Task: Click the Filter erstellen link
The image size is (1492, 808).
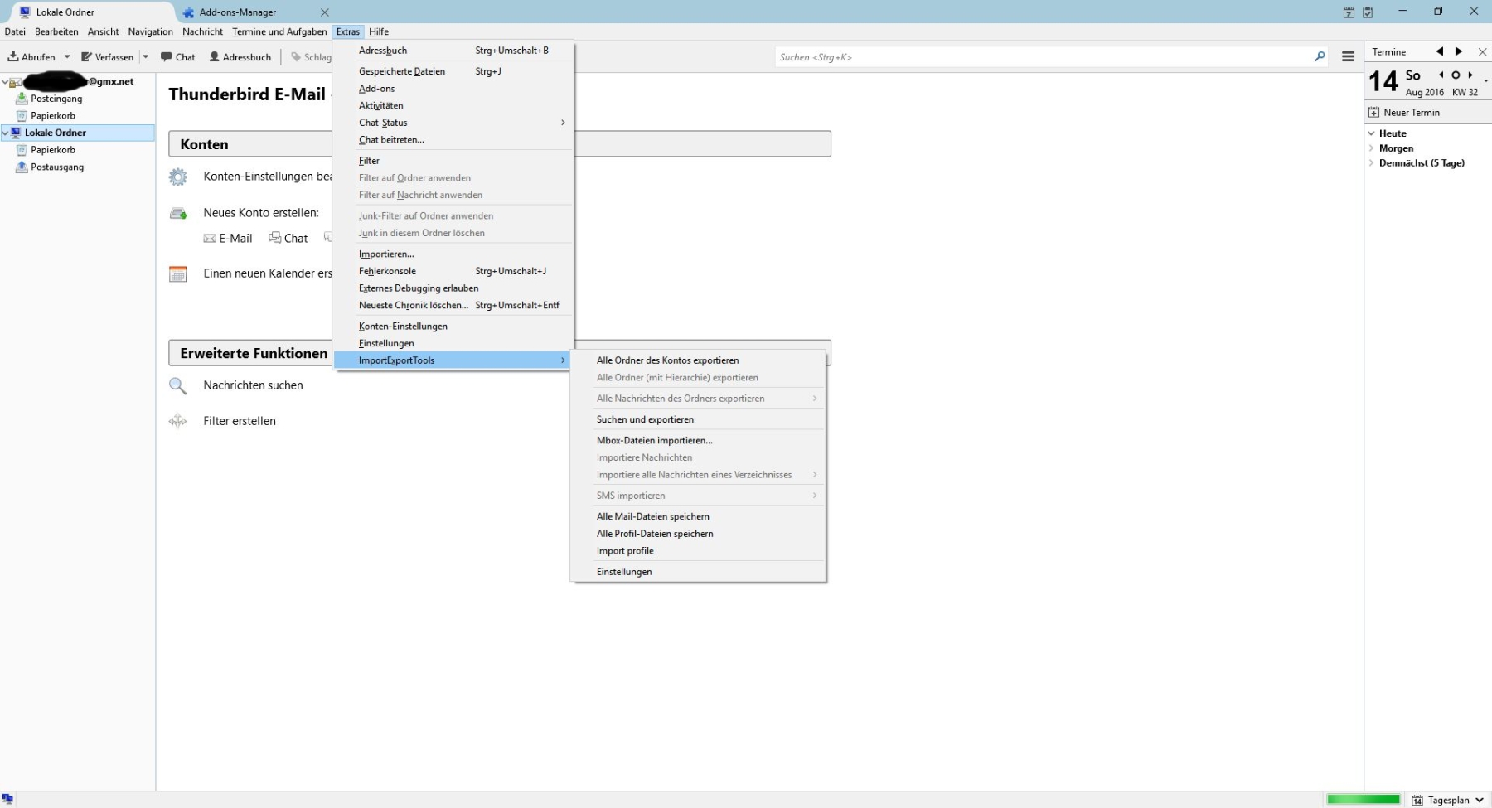Action: coord(240,421)
